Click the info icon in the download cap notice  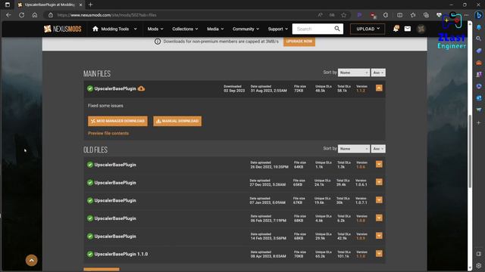click(x=158, y=42)
